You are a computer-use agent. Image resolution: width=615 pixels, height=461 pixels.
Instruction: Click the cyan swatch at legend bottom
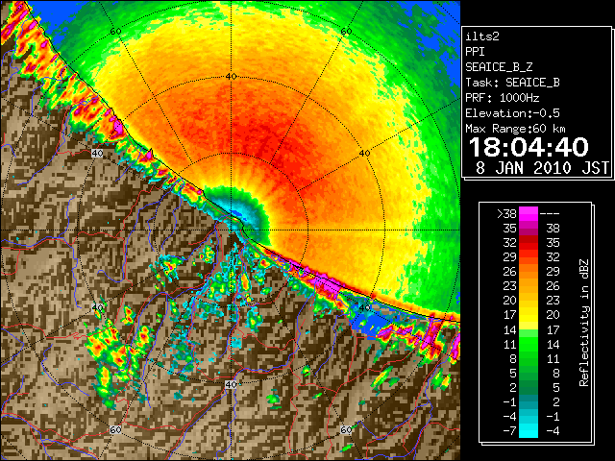tap(529, 430)
